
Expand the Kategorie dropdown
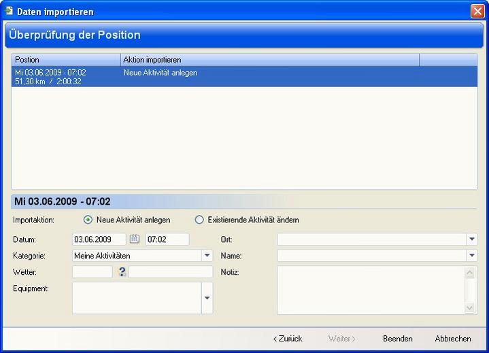(x=207, y=256)
